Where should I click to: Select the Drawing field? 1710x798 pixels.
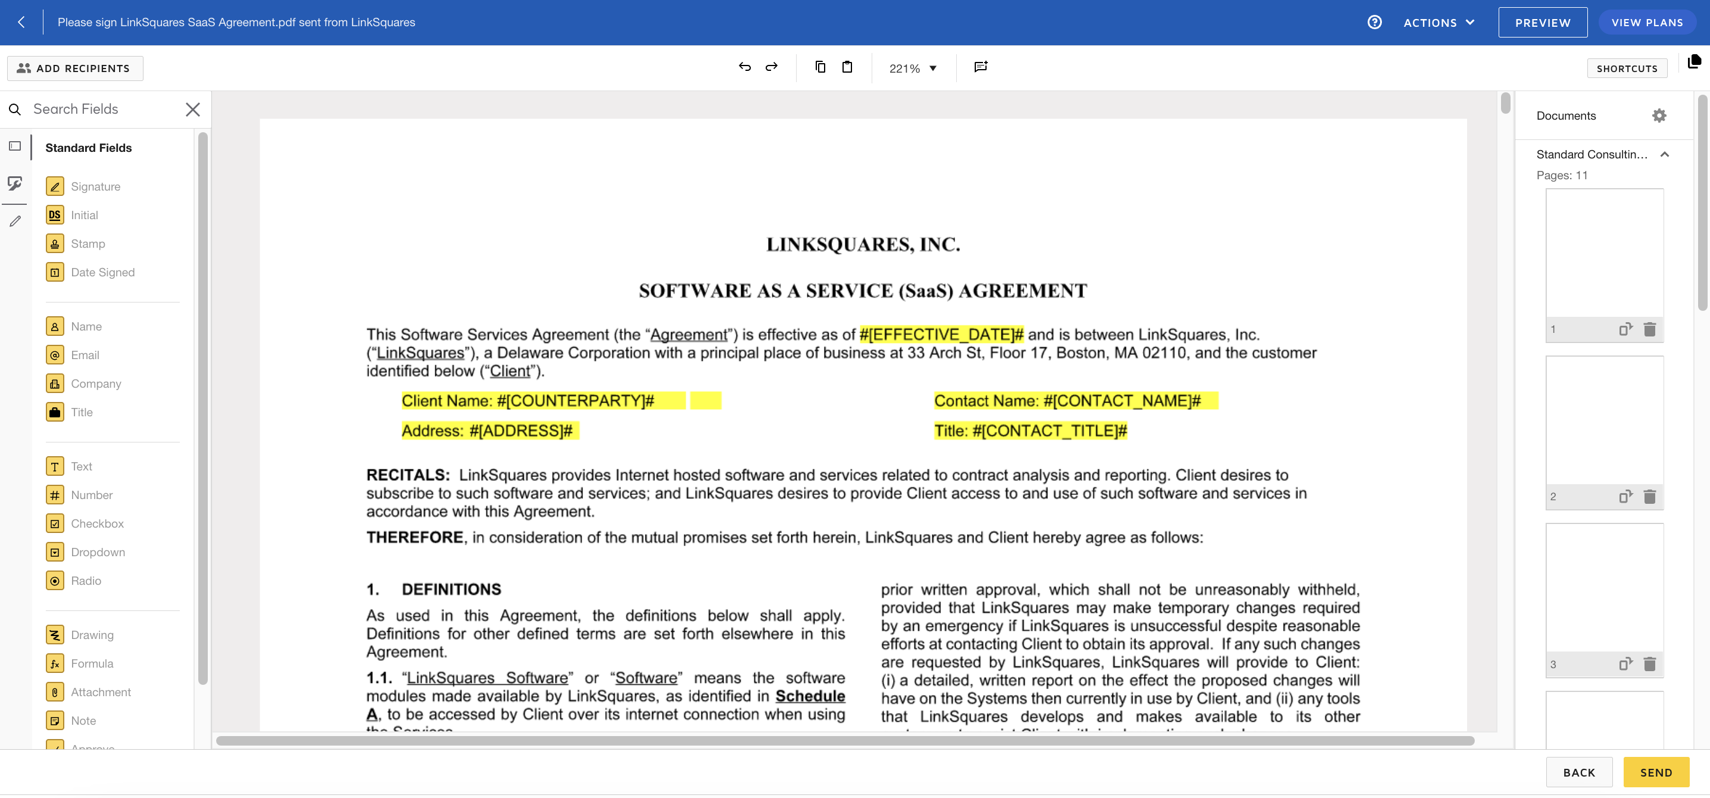pos(80,635)
